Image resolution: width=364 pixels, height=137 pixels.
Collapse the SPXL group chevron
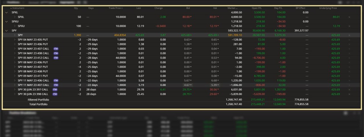(x=6, y=13)
